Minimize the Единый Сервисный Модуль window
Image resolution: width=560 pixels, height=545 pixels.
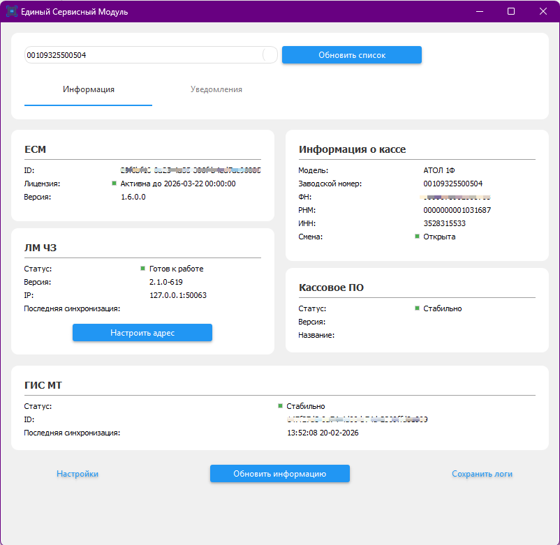click(479, 12)
